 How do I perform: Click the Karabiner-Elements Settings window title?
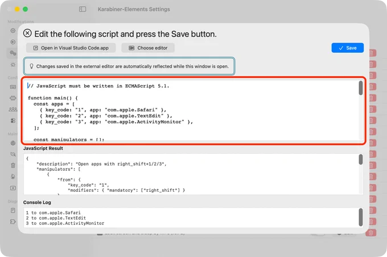click(134, 9)
